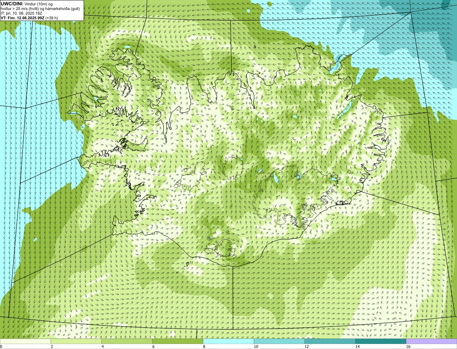The width and height of the screenshot is (457, 349).
Task: Click the legend label '6'
Action: [153, 347]
